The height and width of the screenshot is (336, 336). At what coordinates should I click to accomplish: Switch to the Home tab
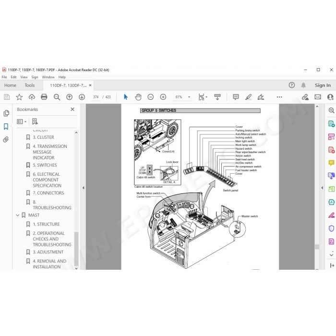click(x=10, y=85)
